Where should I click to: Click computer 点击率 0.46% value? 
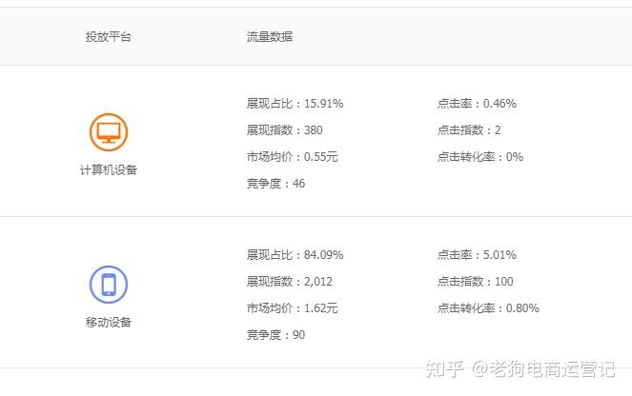point(499,104)
